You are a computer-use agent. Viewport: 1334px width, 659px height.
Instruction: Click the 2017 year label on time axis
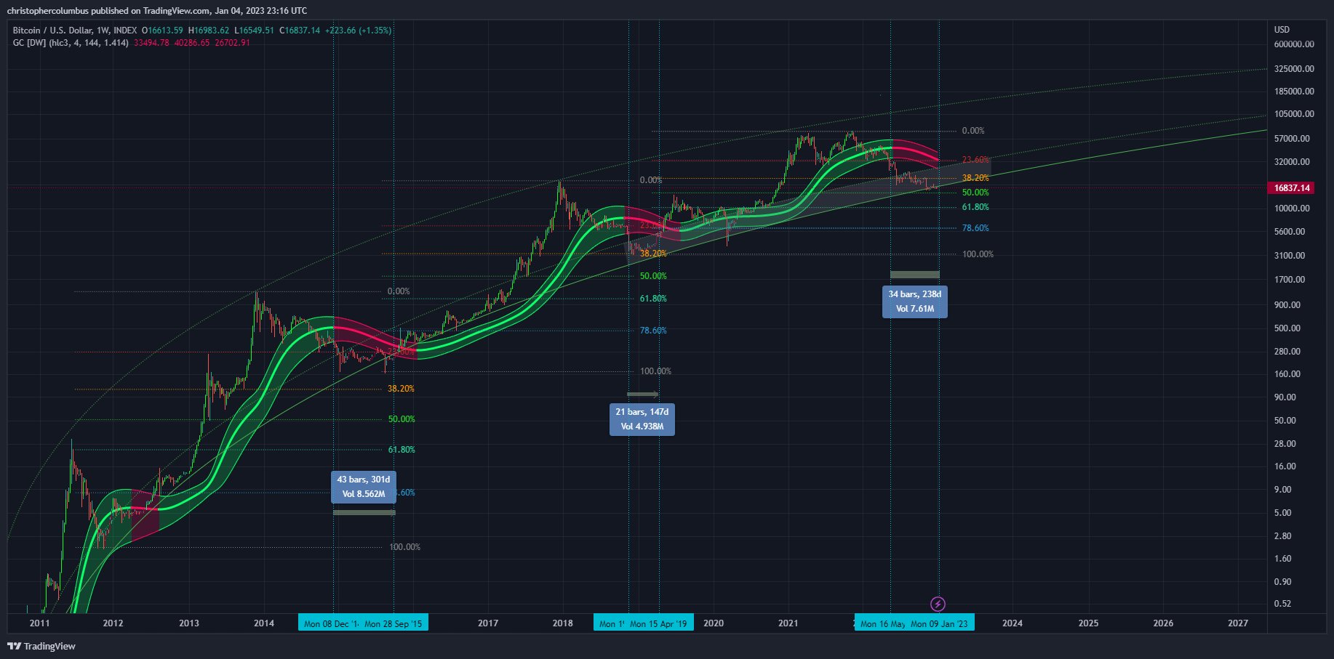[x=488, y=623]
